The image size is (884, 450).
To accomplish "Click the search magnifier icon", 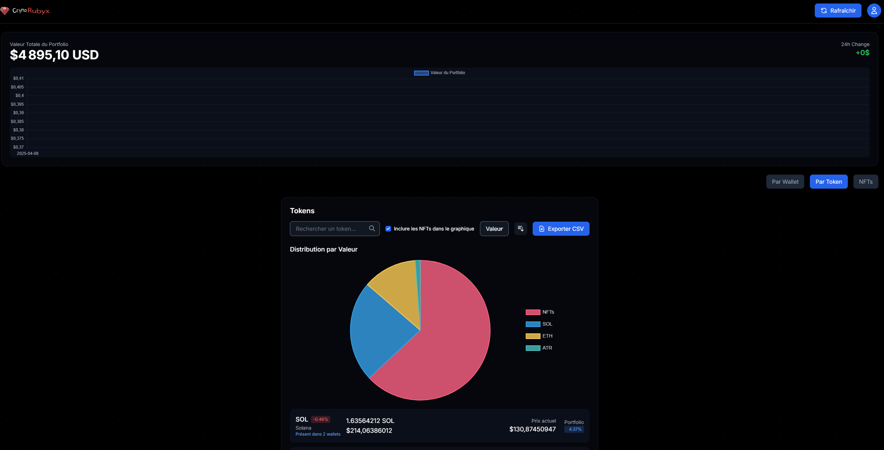I will point(372,229).
